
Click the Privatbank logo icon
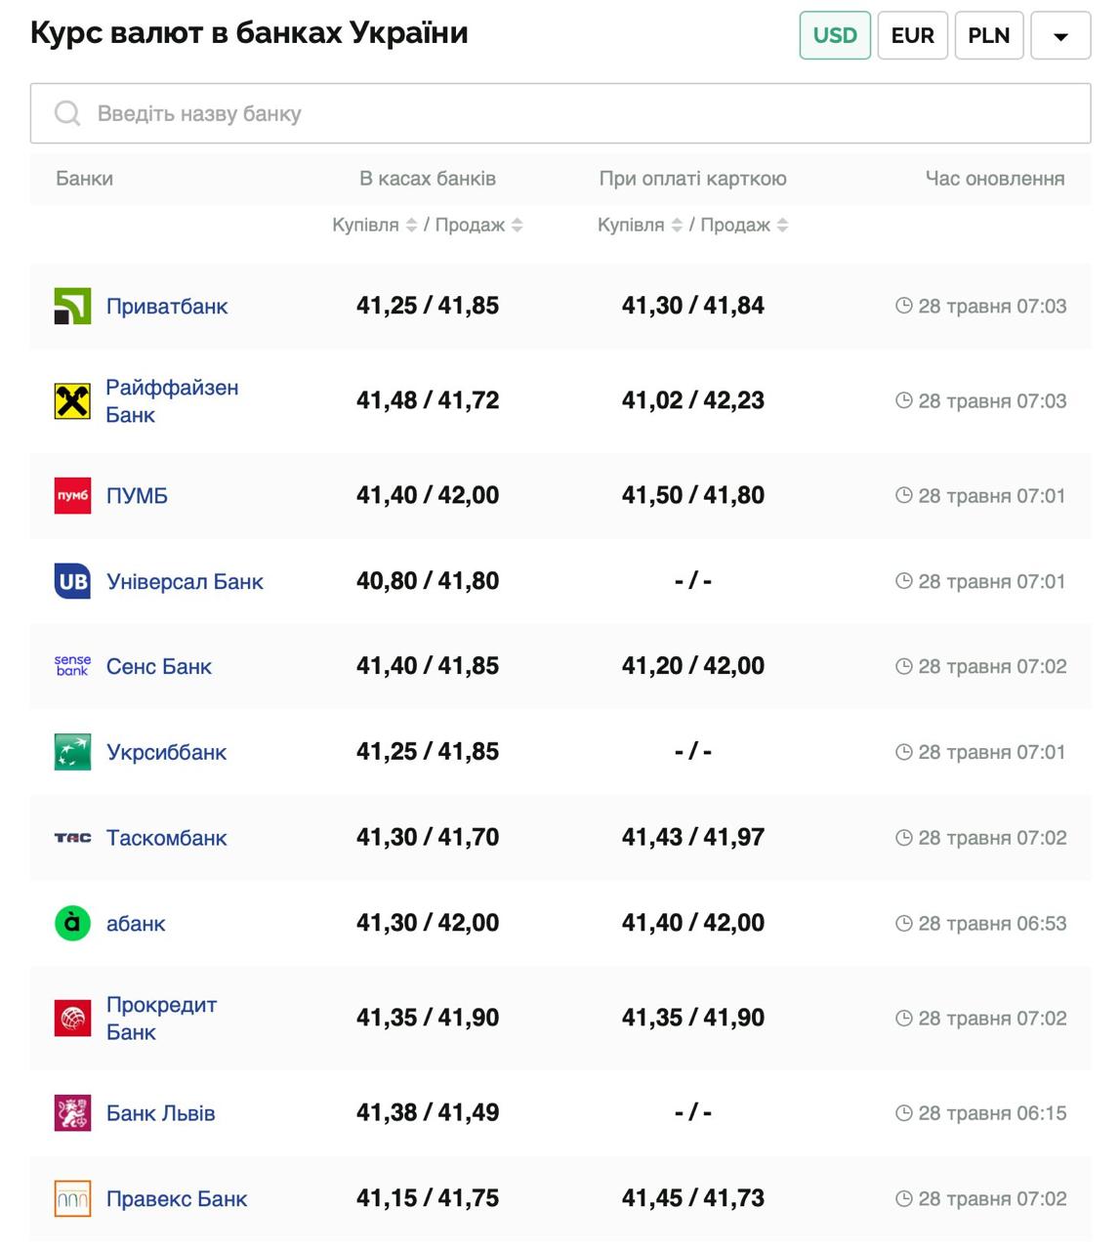click(x=72, y=307)
